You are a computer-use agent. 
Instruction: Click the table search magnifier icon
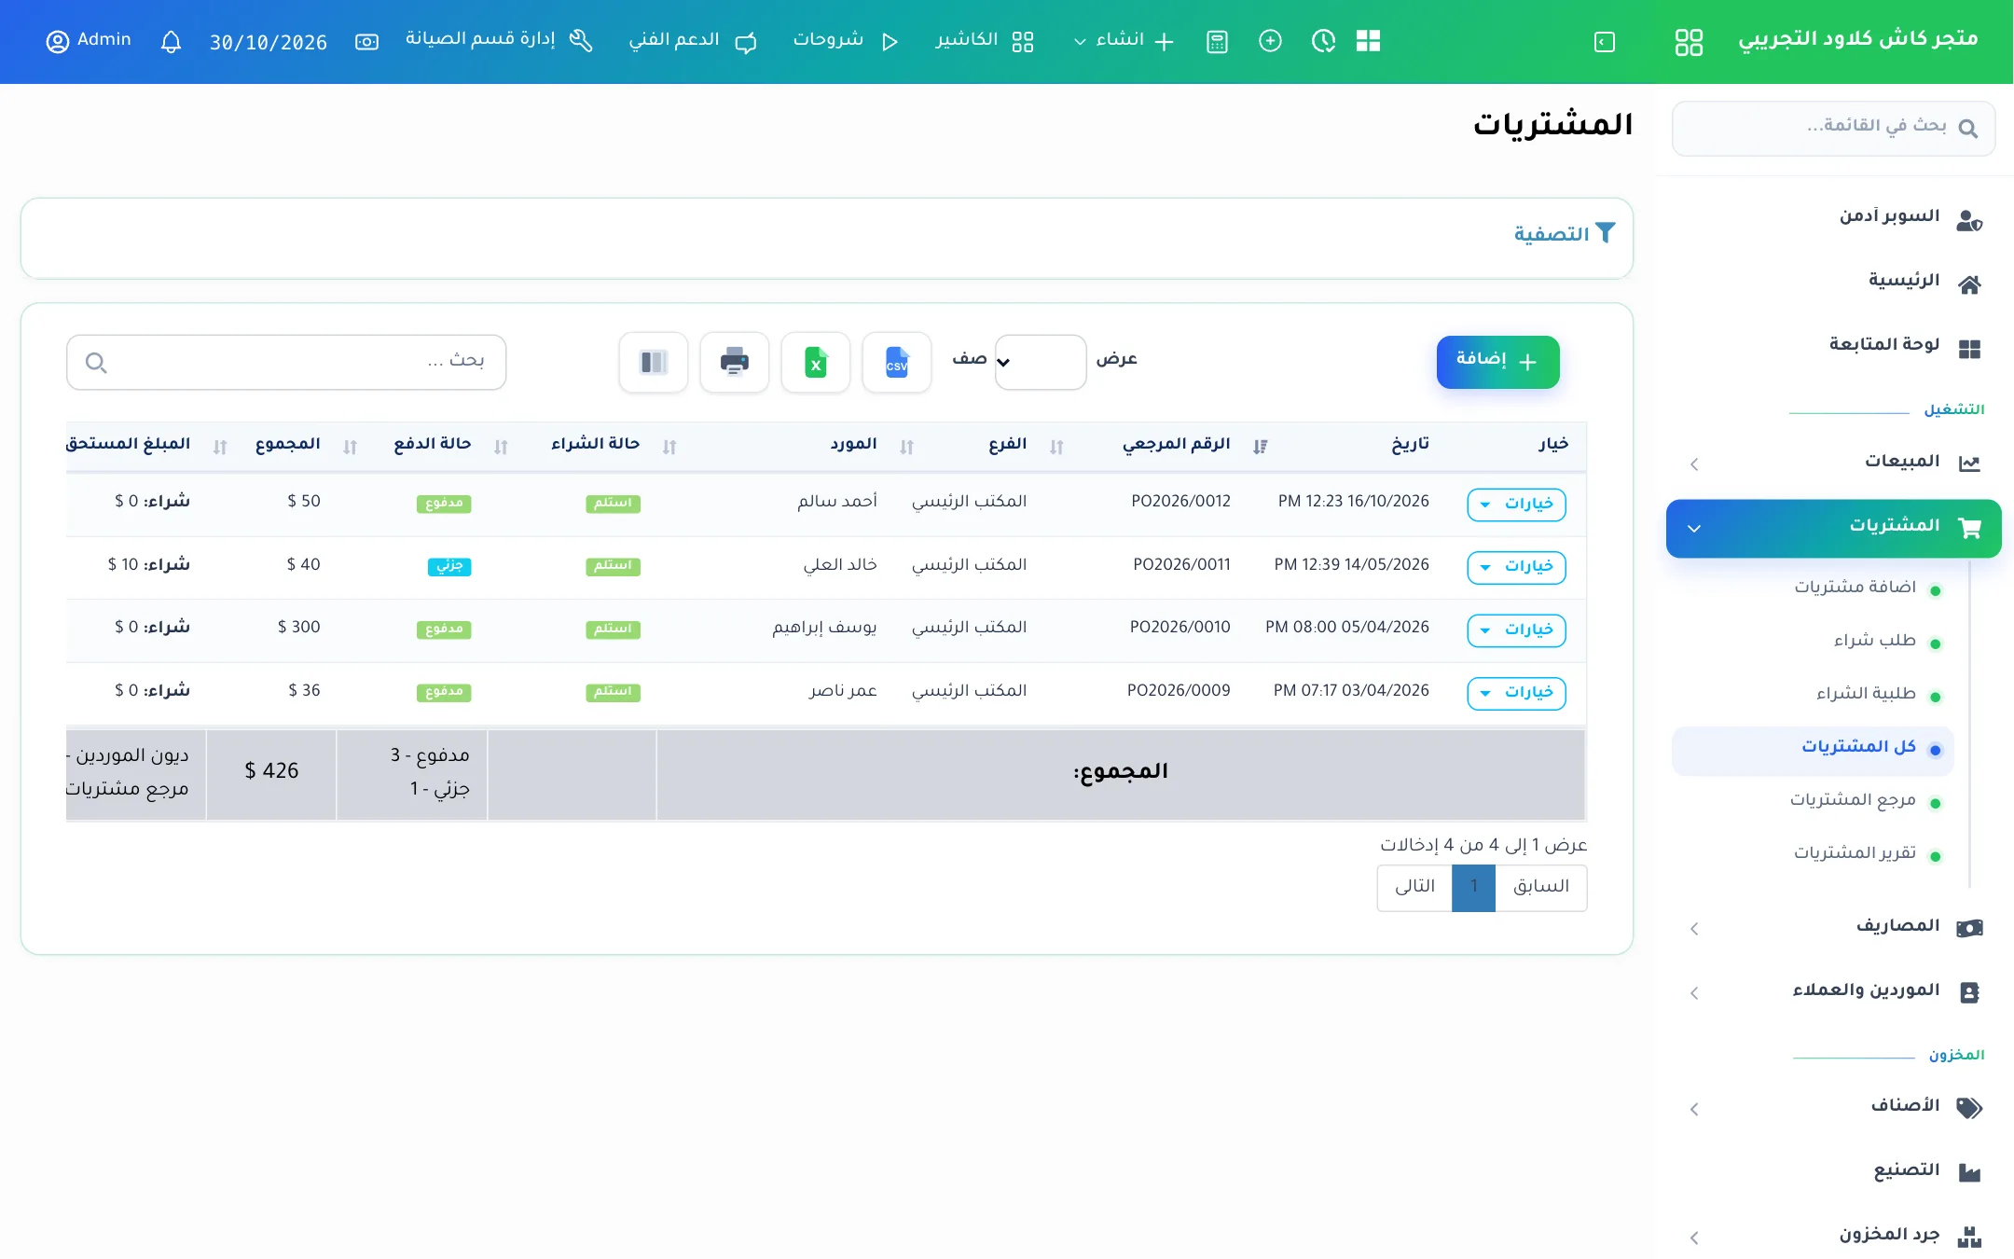[96, 363]
